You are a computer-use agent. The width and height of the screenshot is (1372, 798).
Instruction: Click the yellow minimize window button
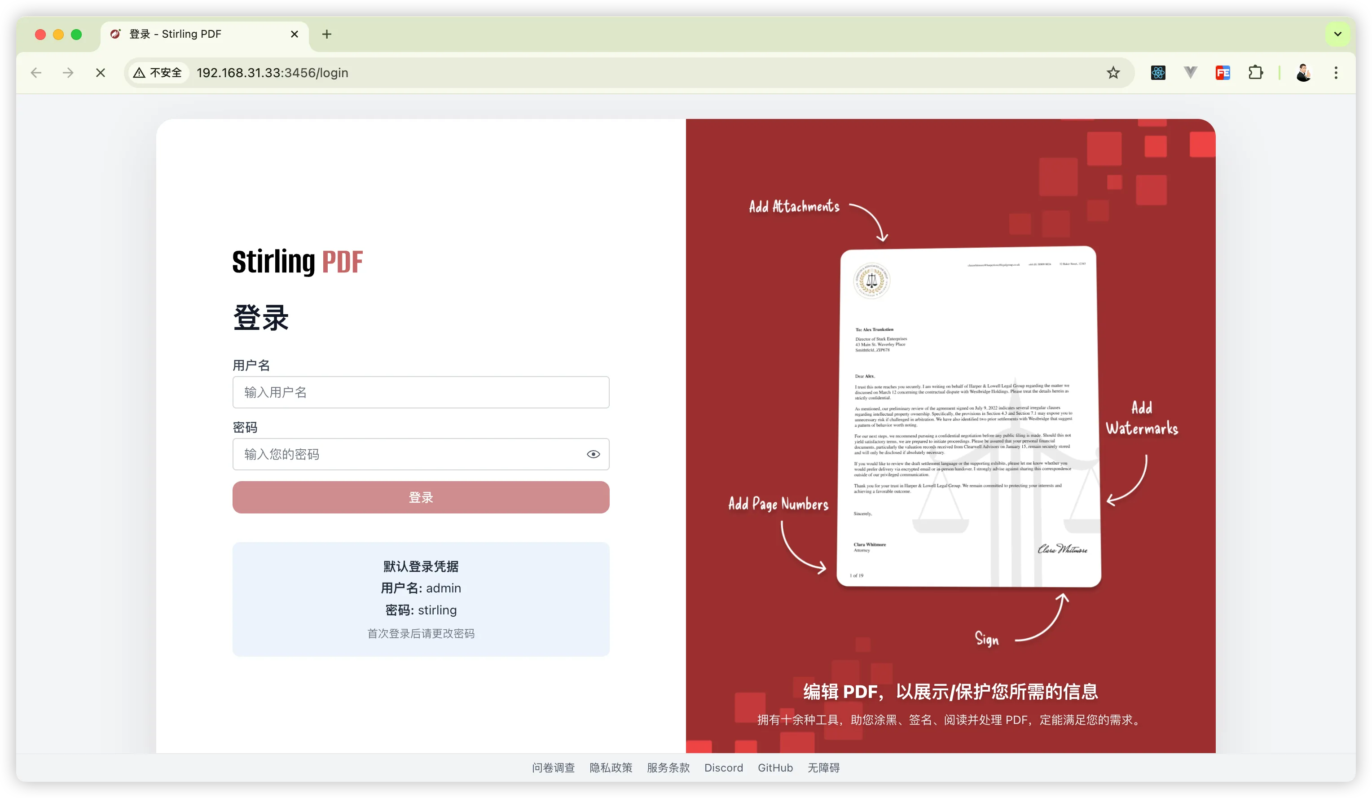pyautogui.click(x=58, y=34)
